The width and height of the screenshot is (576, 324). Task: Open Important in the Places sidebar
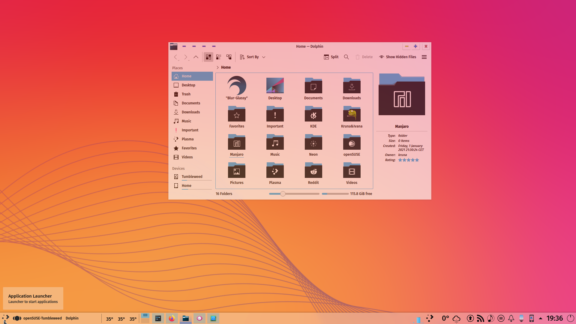[x=192, y=130]
